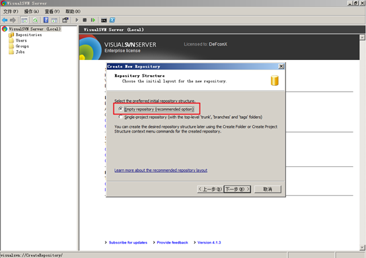Screen dimensions: 366x258
Task: Open the Help toolbar icon
Action: (46, 20)
